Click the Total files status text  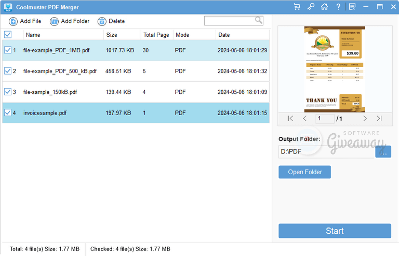click(45, 249)
